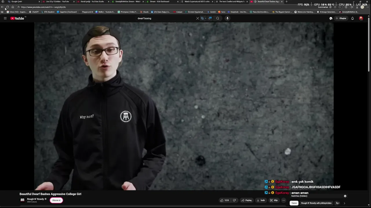Create a clip with Klip button
The width and height of the screenshot is (371, 208).
[274, 200]
